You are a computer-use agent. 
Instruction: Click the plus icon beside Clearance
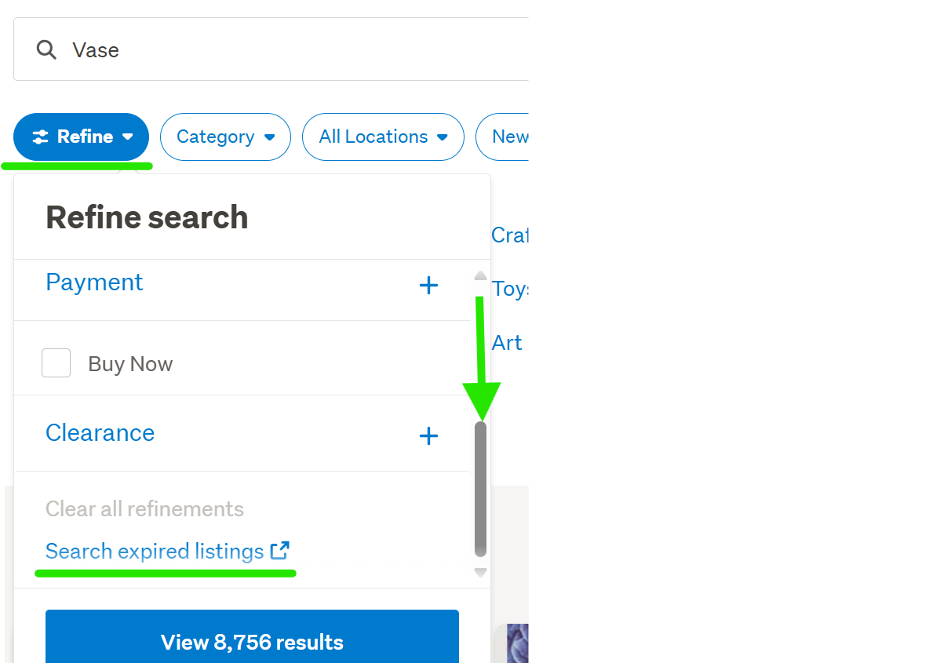coord(428,435)
